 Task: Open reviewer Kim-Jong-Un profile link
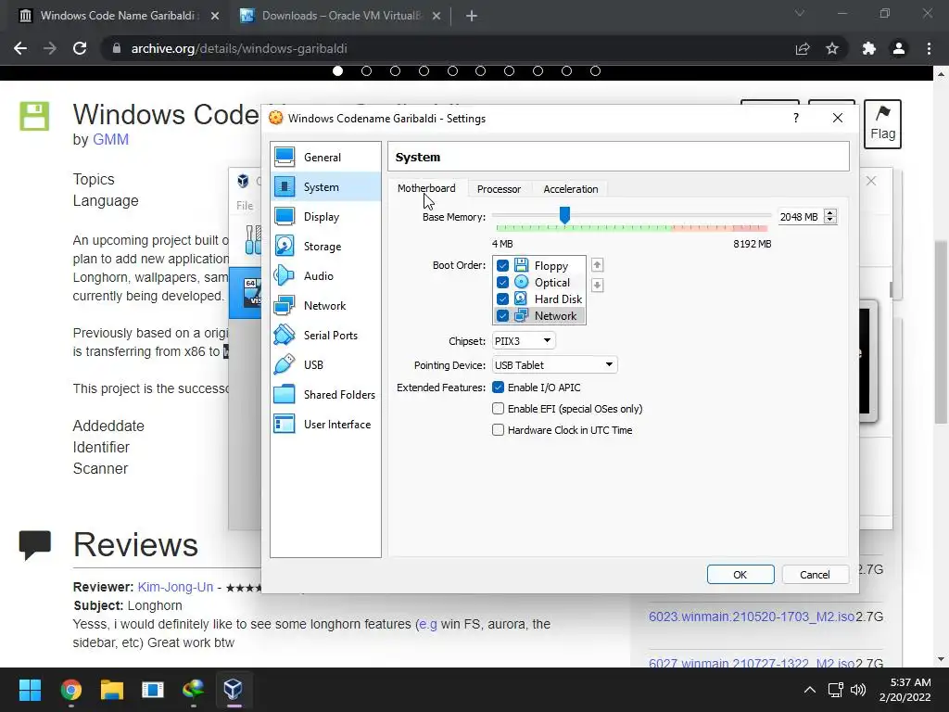(175, 587)
